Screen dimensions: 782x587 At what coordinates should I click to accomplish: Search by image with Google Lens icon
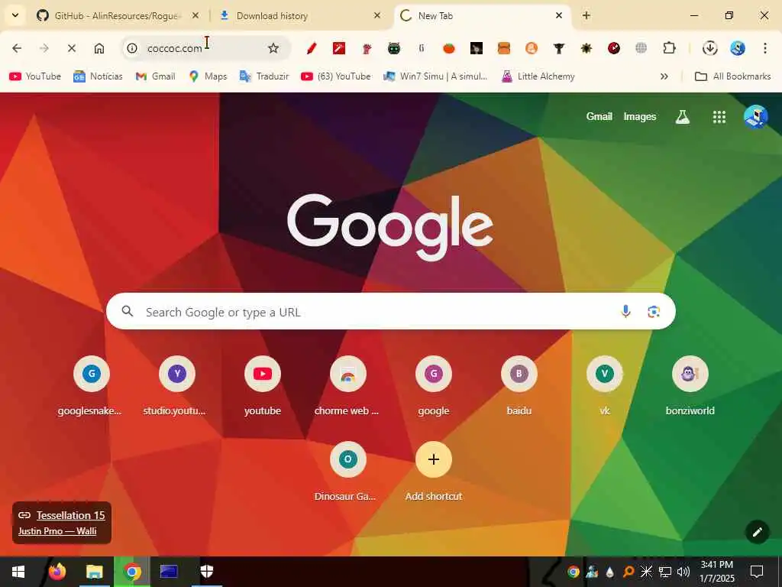[654, 312]
